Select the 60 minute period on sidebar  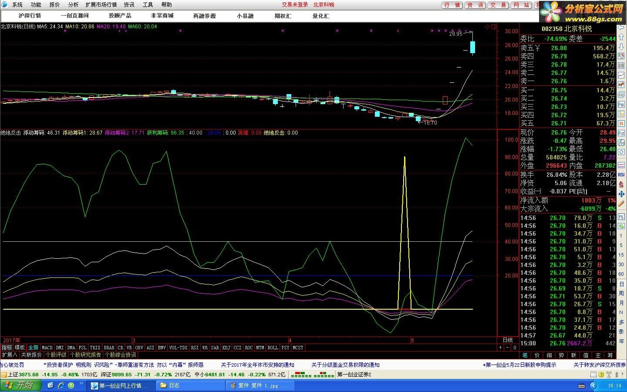pos(621,274)
